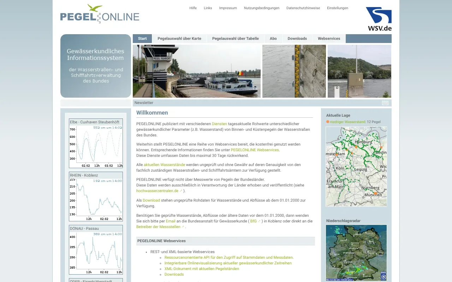Click the Newsletter envelope icon
The width and height of the screenshot is (452, 282).
point(385,103)
